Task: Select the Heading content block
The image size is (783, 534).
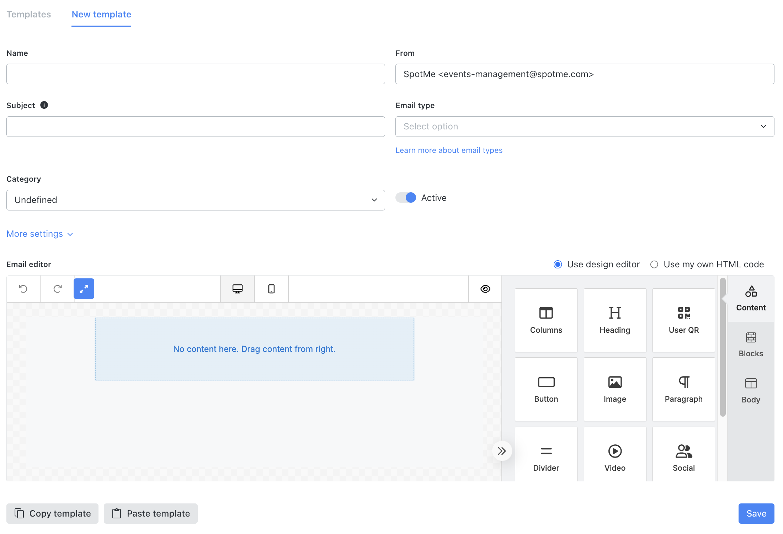Action: click(x=615, y=320)
